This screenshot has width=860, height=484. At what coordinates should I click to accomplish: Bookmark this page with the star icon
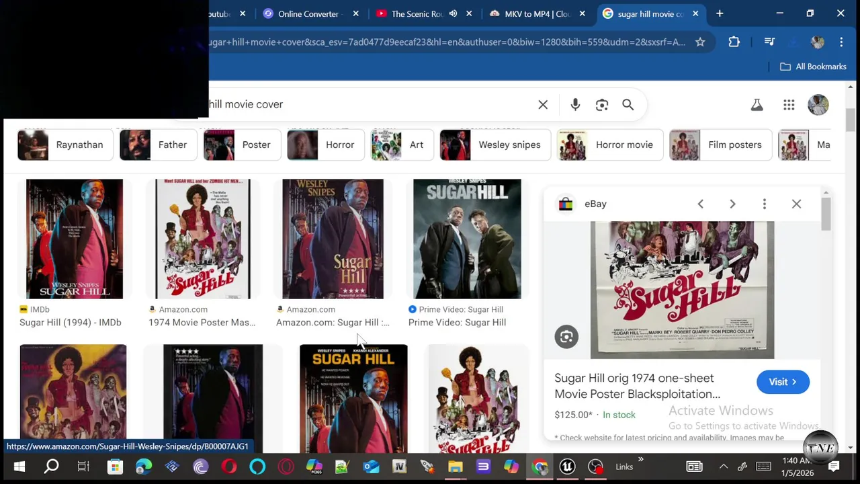[x=700, y=42]
